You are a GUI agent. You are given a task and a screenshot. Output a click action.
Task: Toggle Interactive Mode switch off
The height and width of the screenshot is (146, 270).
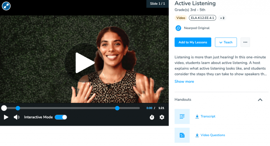pyautogui.click(x=61, y=117)
